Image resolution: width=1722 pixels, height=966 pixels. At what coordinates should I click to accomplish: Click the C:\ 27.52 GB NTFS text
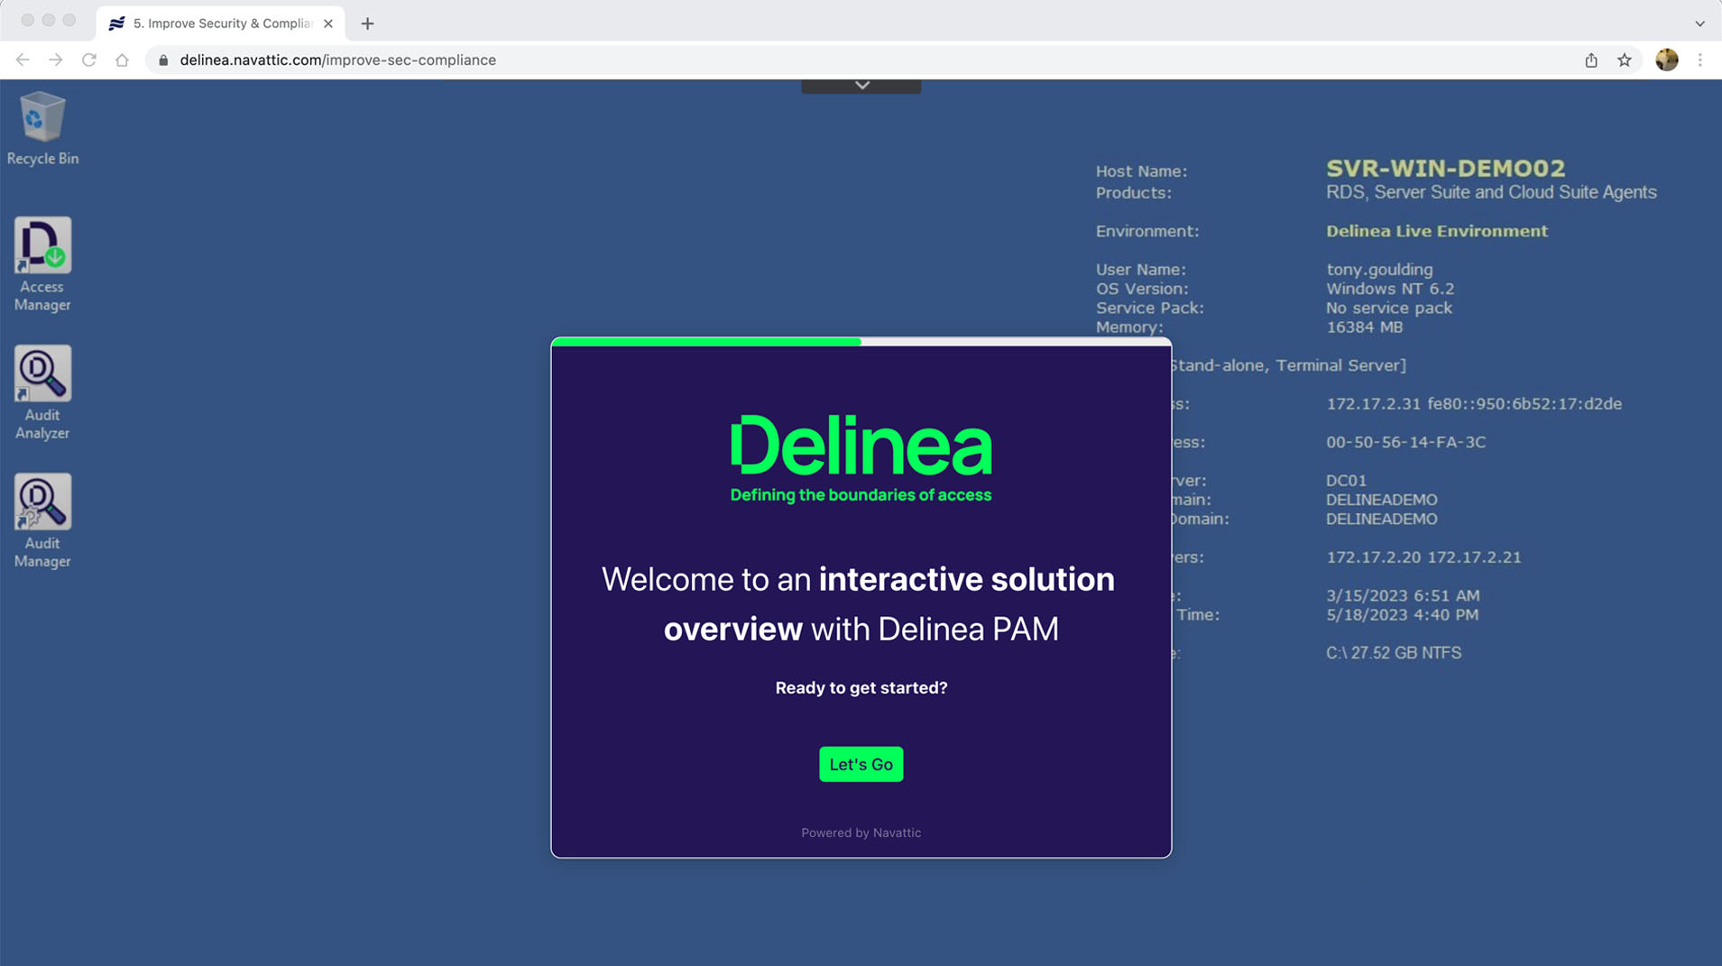point(1394,653)
